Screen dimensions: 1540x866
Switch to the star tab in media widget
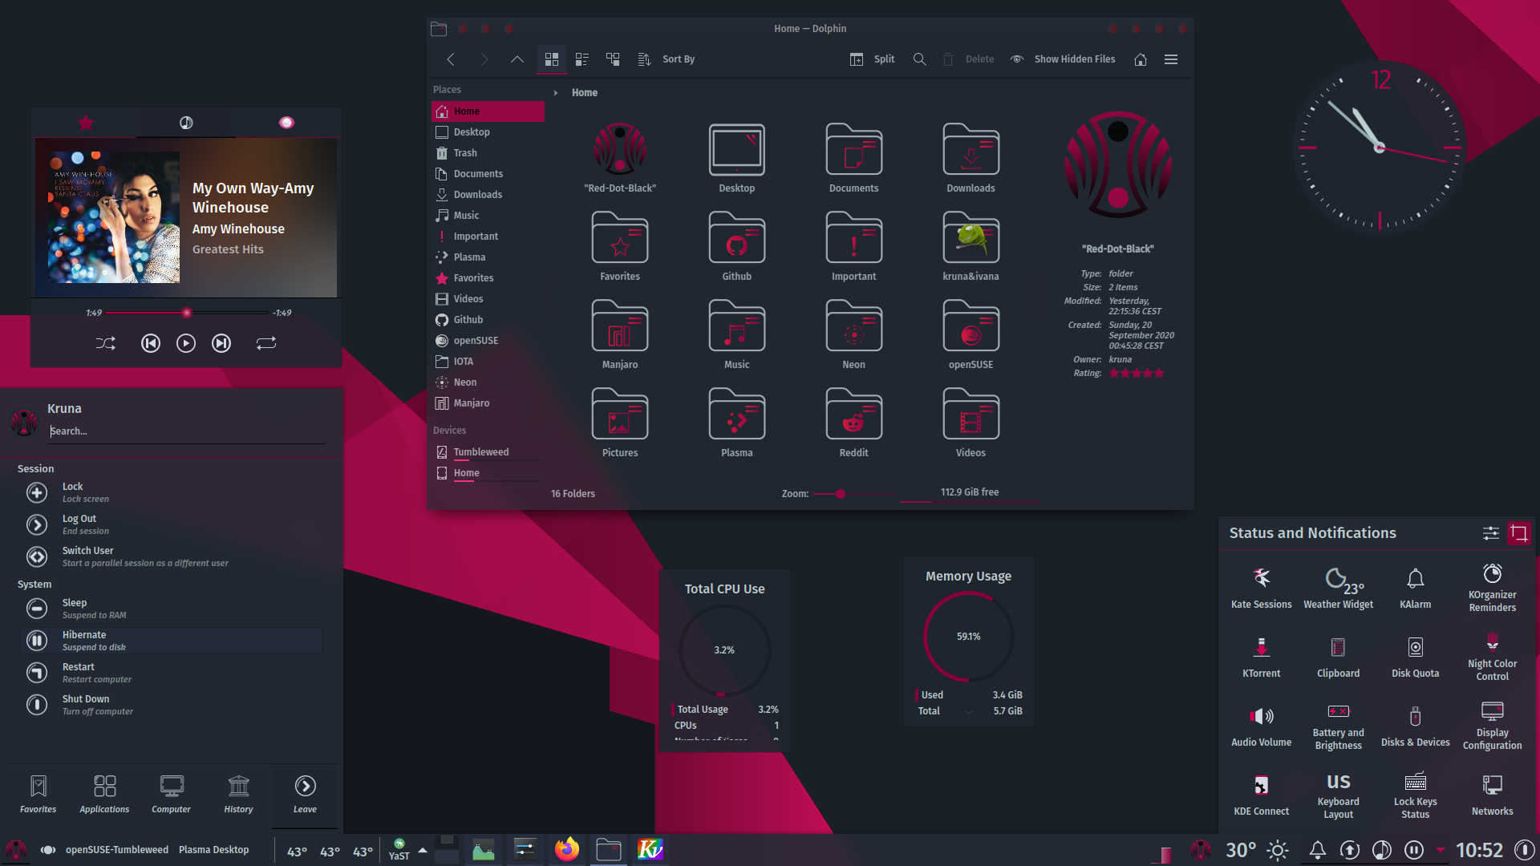86,123
